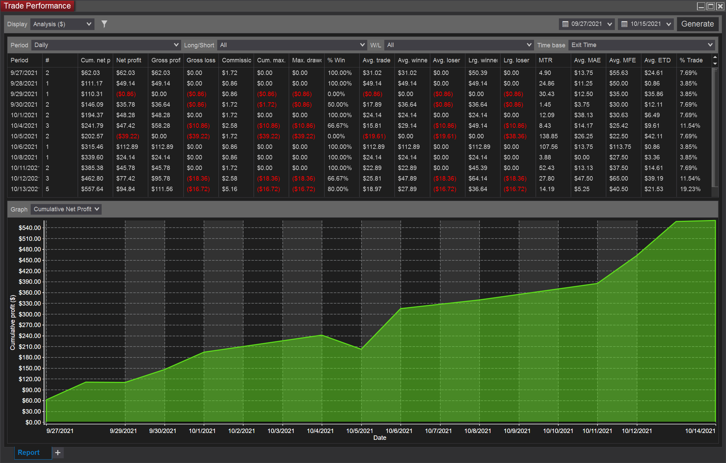Add a new tab with the plus icon
This screenshot has width=726, height=463.
coord(58,452)
